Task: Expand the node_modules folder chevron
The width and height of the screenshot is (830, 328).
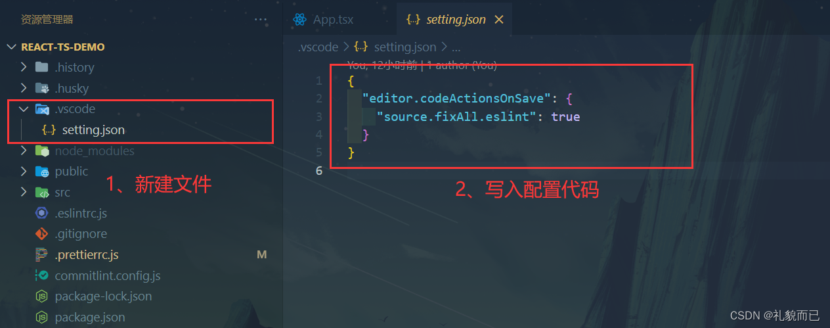Action: click(x=24, y=151)
